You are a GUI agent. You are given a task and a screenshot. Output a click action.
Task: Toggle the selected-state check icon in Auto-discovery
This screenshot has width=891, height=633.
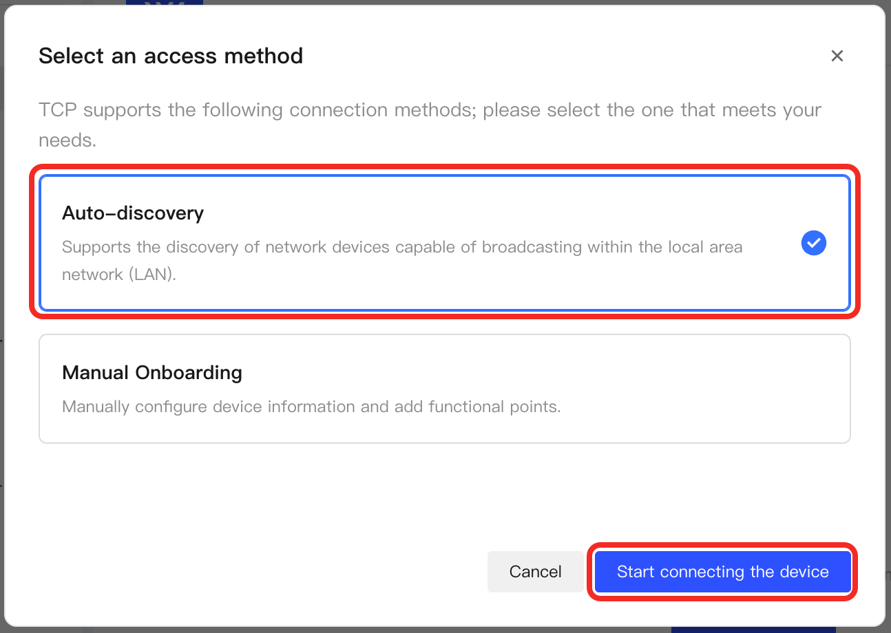coord(814,243)
